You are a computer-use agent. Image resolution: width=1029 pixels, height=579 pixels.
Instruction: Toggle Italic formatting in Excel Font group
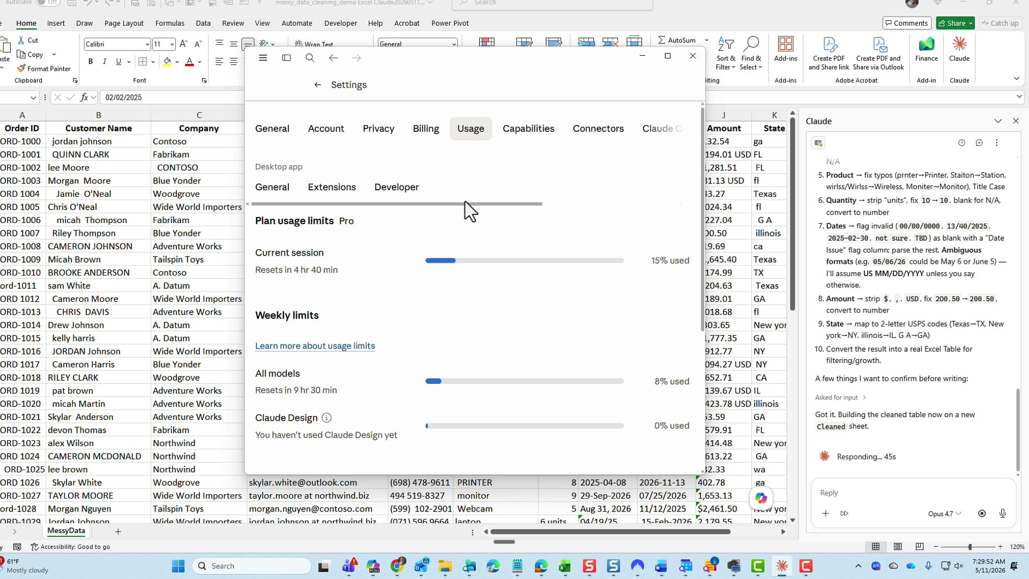[105, 62]
